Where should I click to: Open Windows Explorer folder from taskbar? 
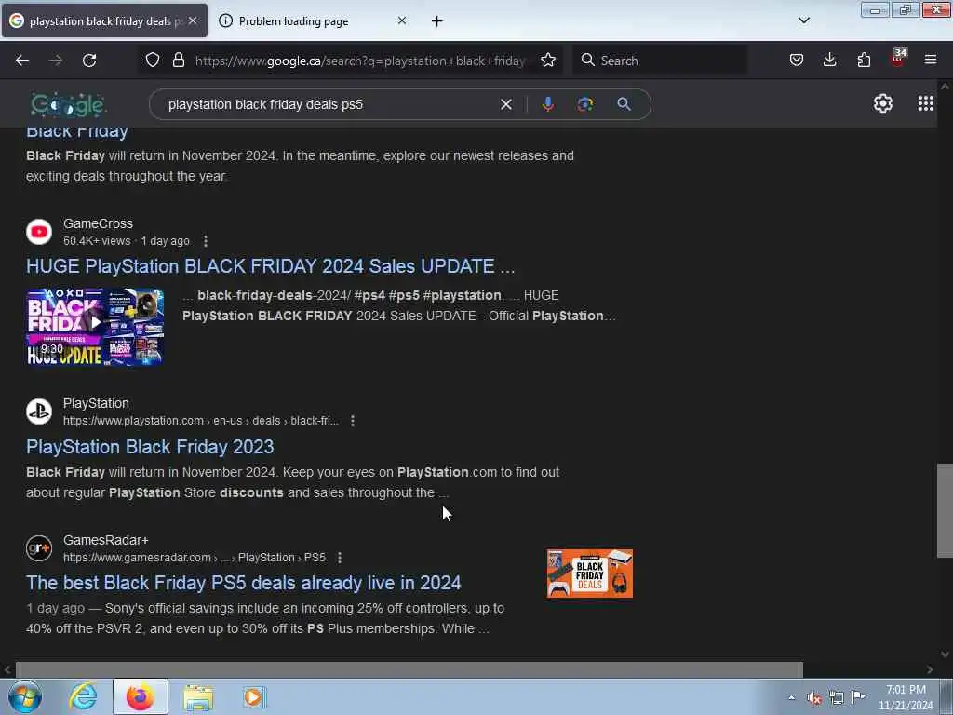point(198,697)
